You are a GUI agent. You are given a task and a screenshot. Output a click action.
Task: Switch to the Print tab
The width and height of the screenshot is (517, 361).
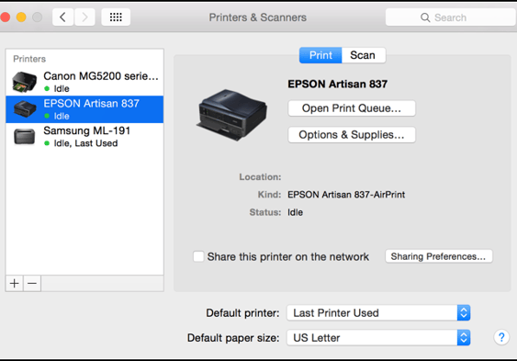coord(320,55)
